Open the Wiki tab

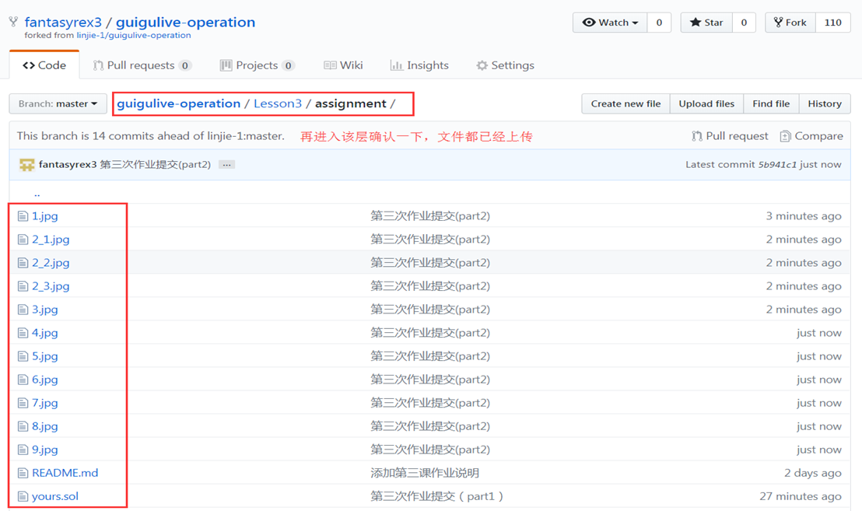[344, 65]
